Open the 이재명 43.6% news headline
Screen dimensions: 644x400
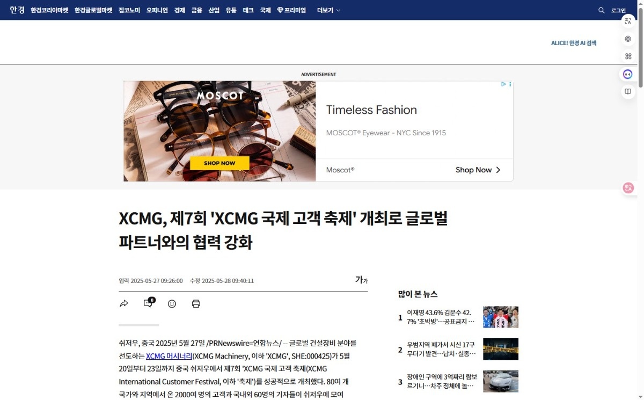(x=441, y=317)
